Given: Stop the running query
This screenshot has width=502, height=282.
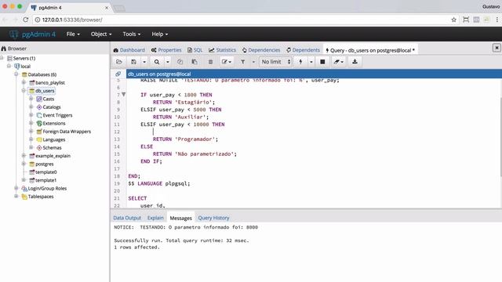Looking at the screenshot, I should [322, 62].
